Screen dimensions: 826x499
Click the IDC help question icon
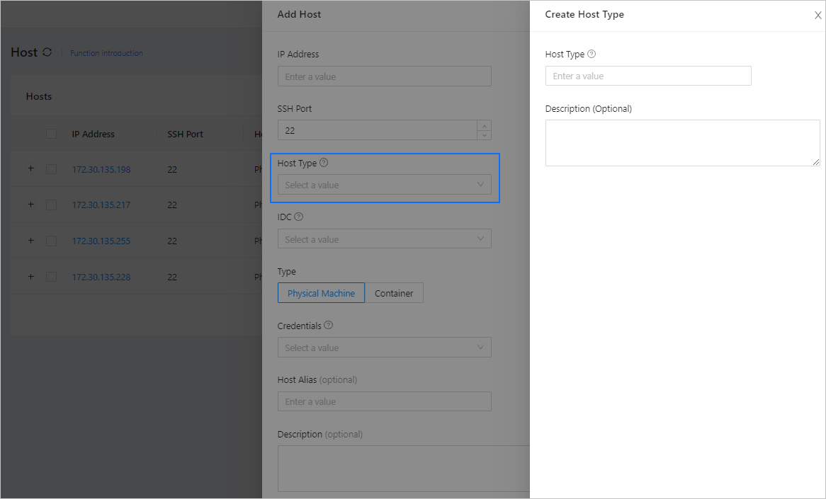298,217
